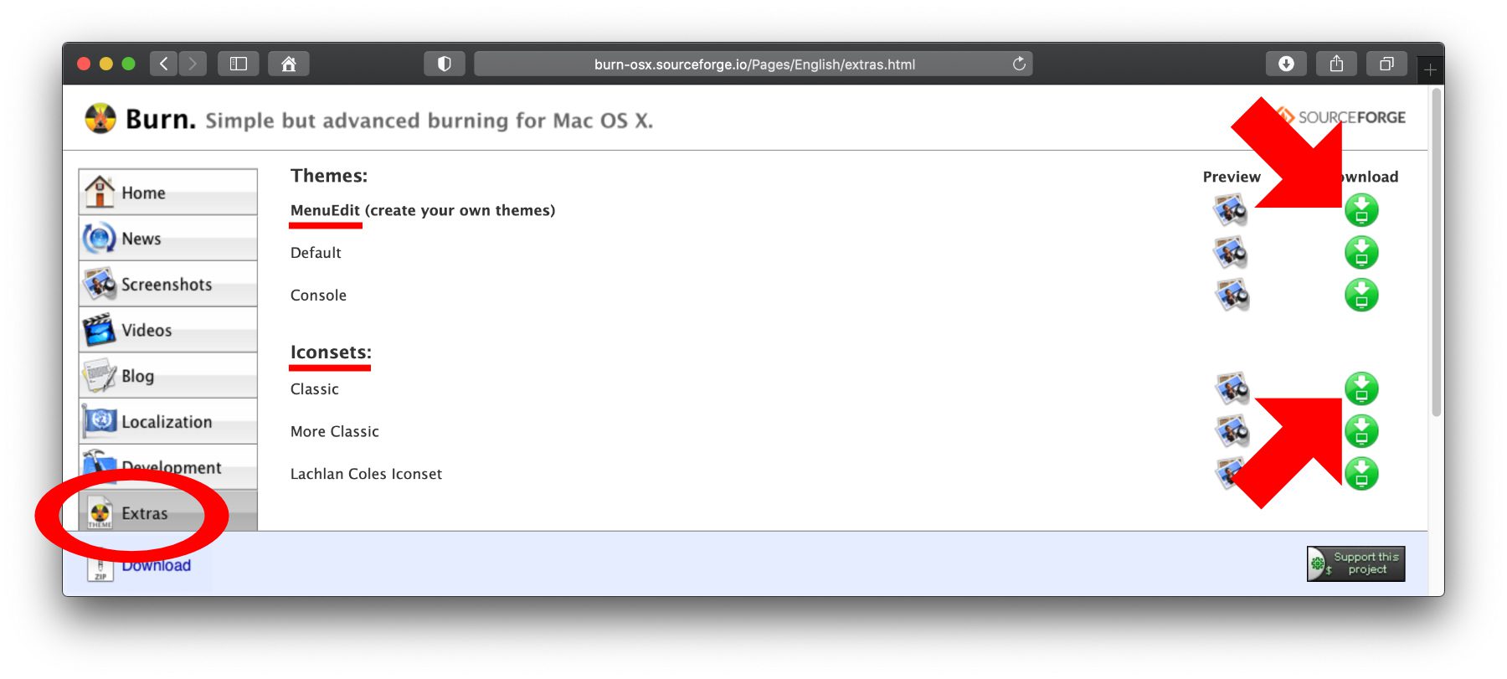Preview the Default theme

[1231, 253]
